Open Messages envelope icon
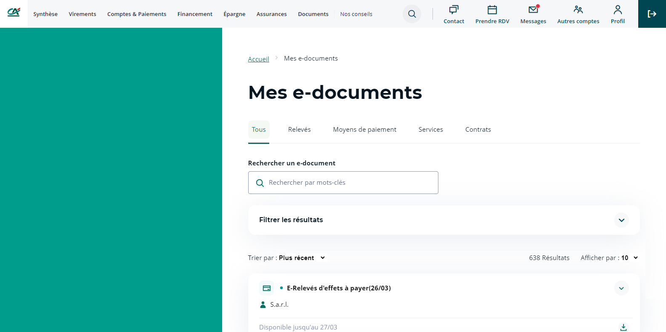 533,10
